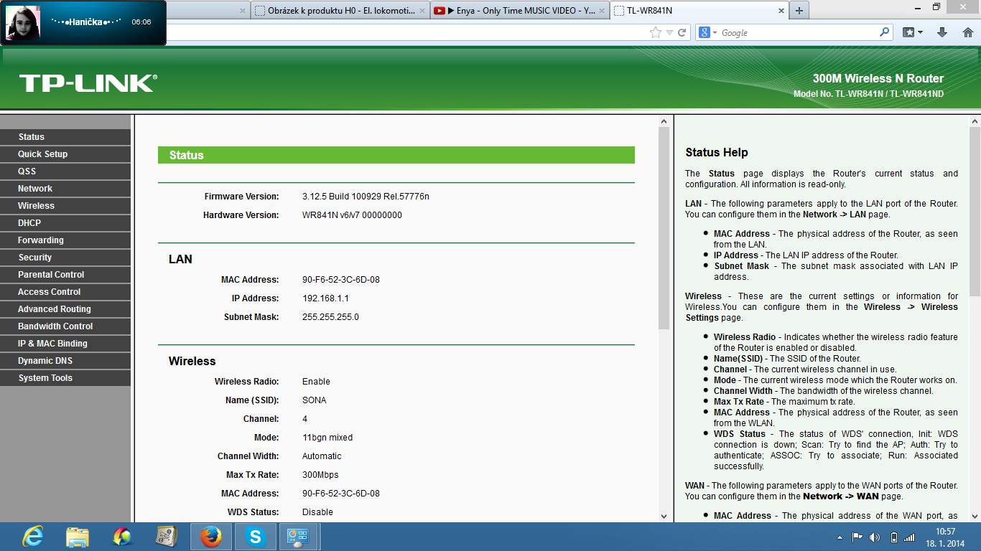Open Quick Setup in the router menu
The image size is (981, 551).
coord(65,154)
